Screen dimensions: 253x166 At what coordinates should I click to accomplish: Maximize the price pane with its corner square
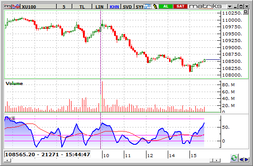pyautogui.click(x=245, y=12)
